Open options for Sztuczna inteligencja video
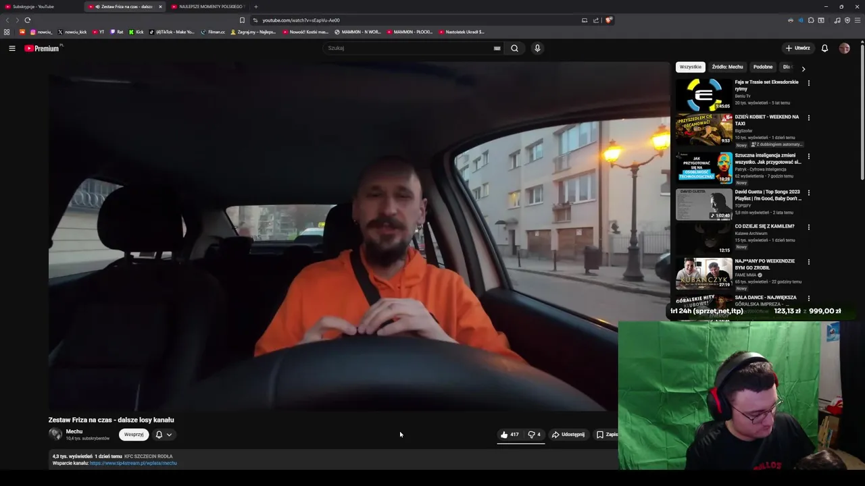This screenshot has height=486, width=865. (x=809, y=156)
